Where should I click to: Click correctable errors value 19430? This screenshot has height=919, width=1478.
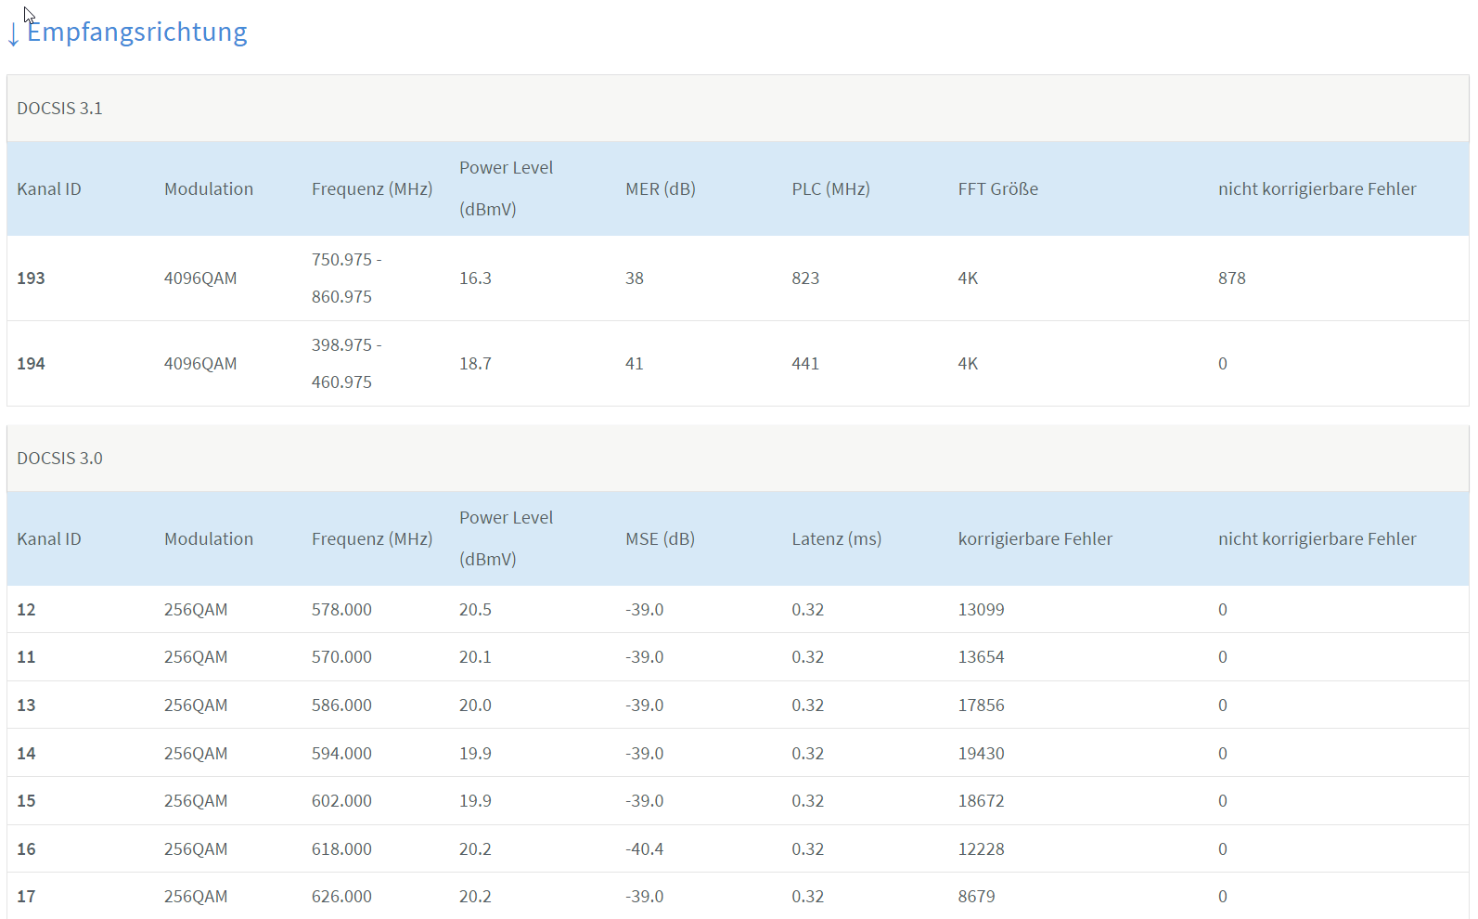981,754
